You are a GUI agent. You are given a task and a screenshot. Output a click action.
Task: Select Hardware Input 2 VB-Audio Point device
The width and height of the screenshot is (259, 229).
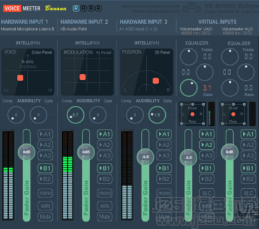tap(73, 29)
